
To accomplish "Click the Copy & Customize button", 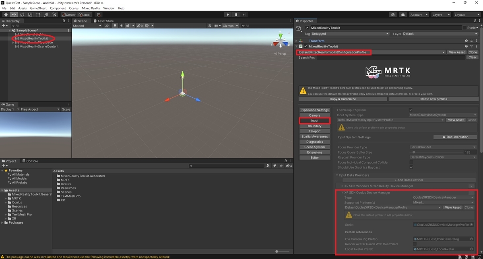I will click(x=343, y=99).
